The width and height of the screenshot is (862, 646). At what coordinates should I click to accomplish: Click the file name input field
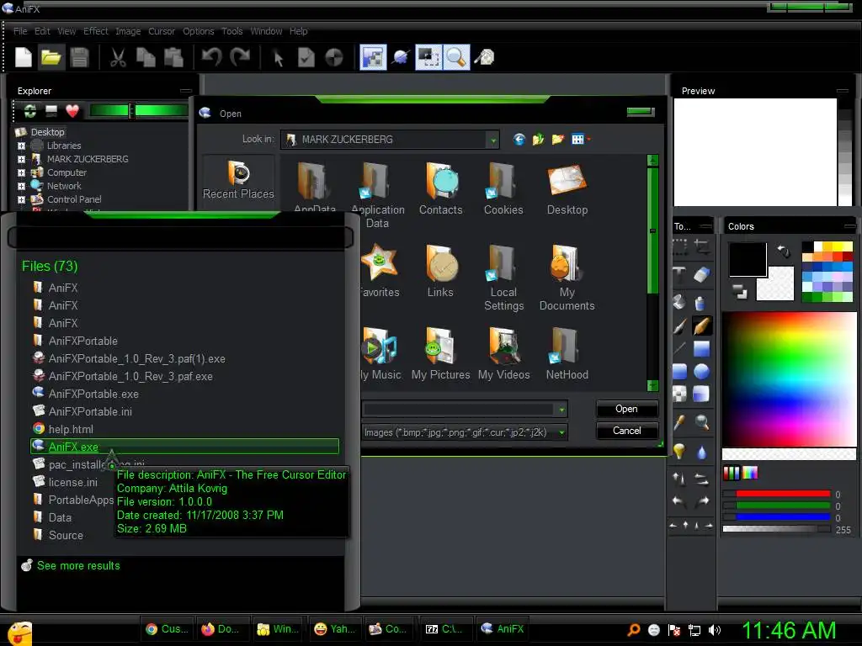(x=459, y=410)
